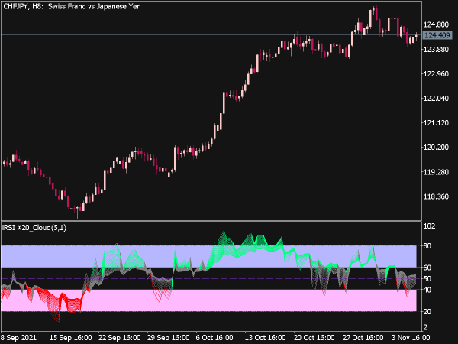Click the pink oversold zone band
Viewport: 458px width, 344px height.
[208, 300]
